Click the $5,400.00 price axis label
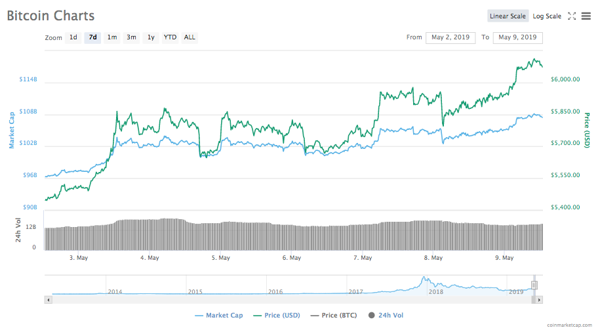The height and width of the screenshot is (332, 600). click(x=565, y=207)
